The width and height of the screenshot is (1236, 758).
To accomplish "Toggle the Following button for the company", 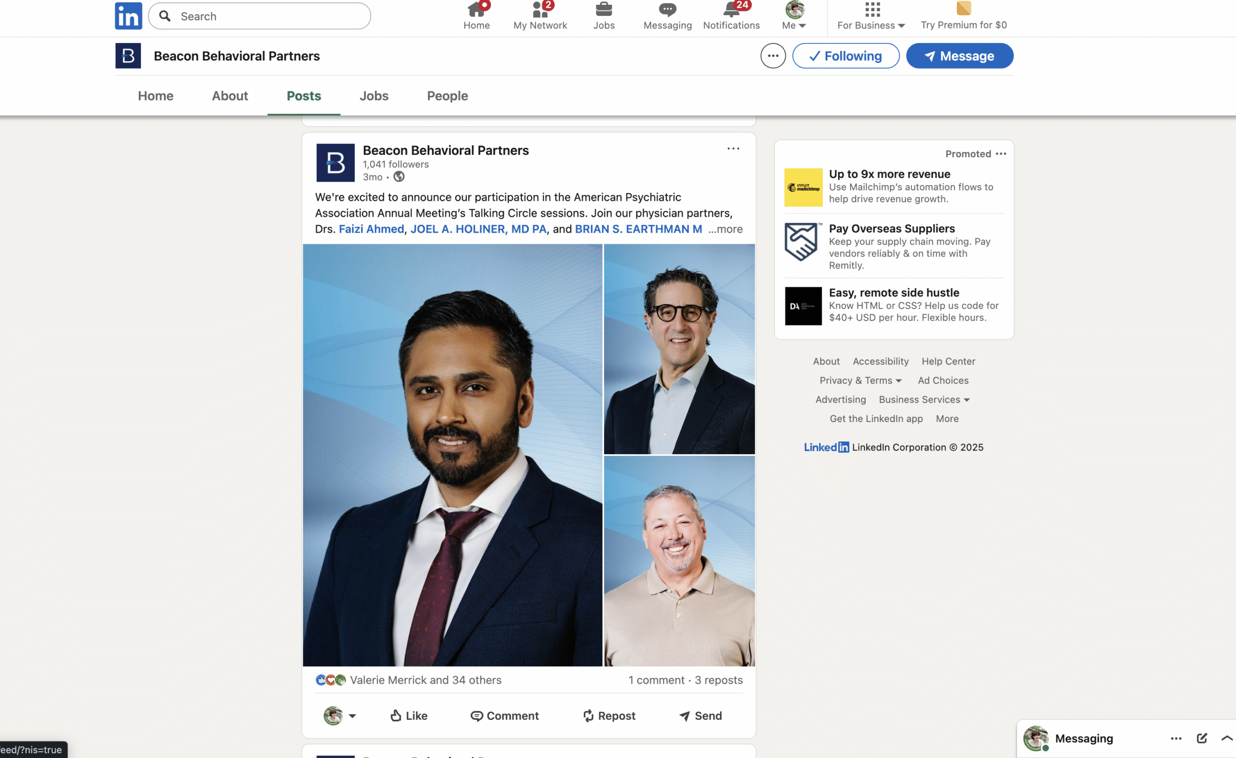I will tap(846, 56).
